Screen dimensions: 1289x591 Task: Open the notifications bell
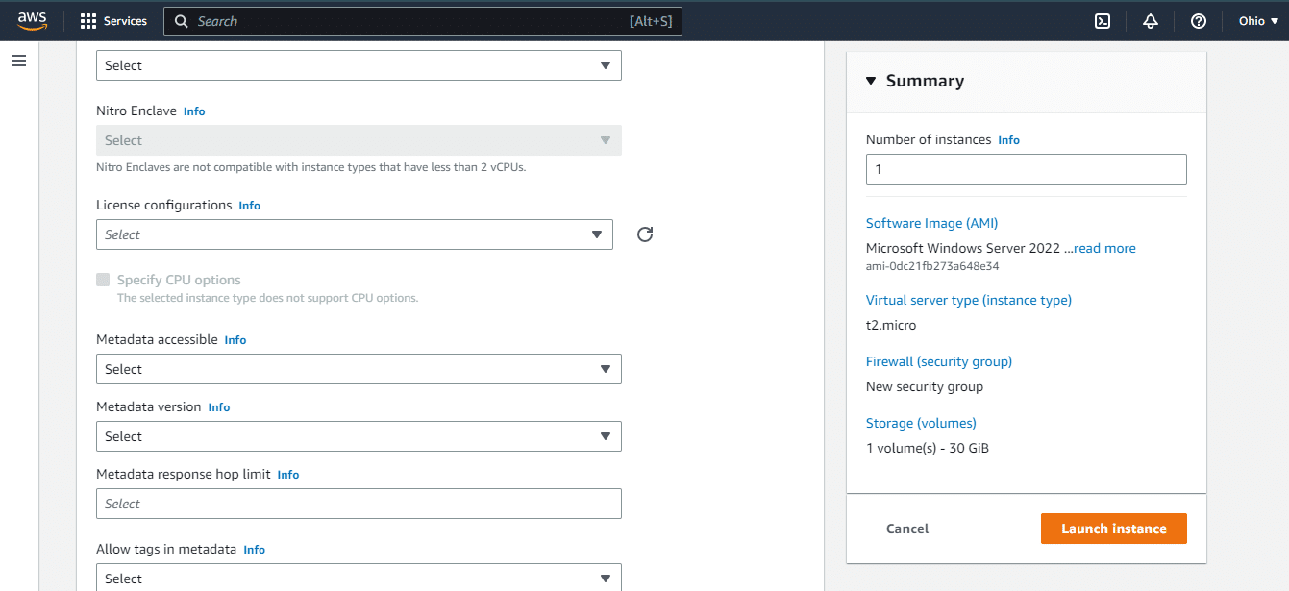point(1150,20)
